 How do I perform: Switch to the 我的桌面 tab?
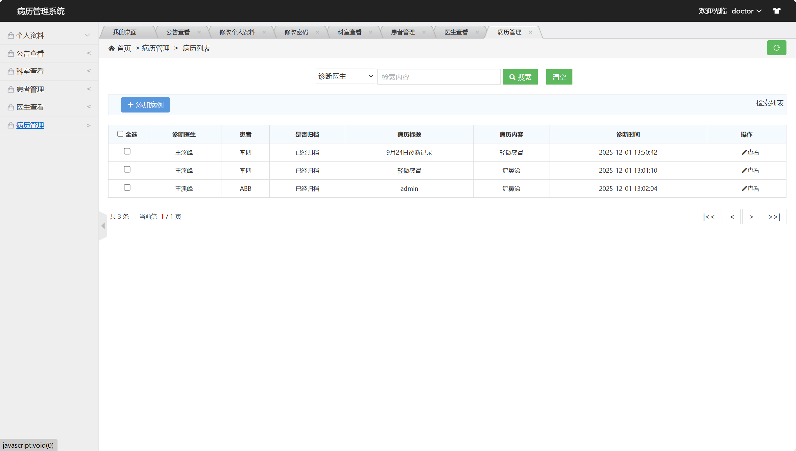125,32
